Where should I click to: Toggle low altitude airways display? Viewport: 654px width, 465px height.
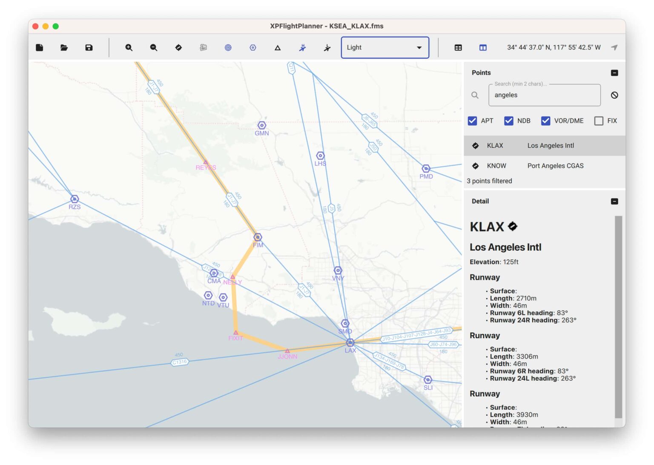click(x=327, y=47)
